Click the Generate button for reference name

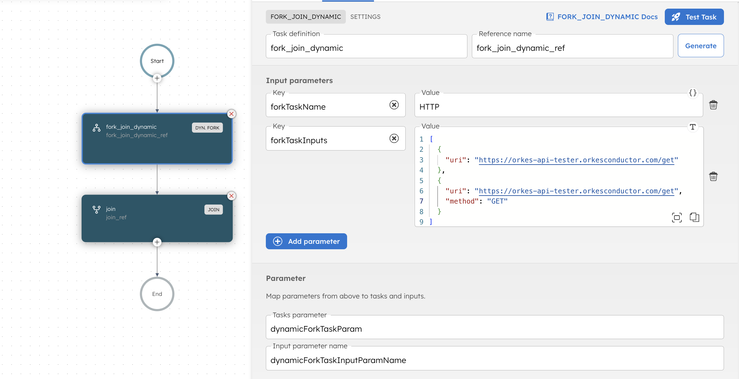(701, 46)
